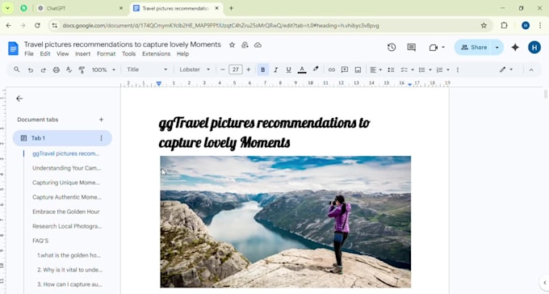This screenshot has height=294, width=549.
Task: Open the editing mode pencil dropdown
Action: point(506,69)
